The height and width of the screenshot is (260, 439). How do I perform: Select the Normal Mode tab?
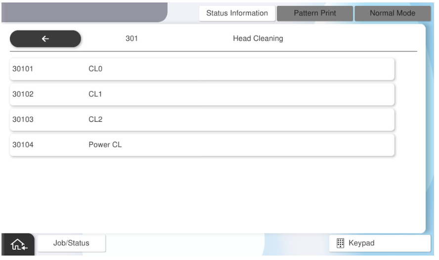392,13
